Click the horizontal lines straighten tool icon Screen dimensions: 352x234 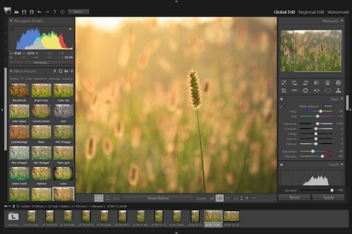(x=328, y=83)
